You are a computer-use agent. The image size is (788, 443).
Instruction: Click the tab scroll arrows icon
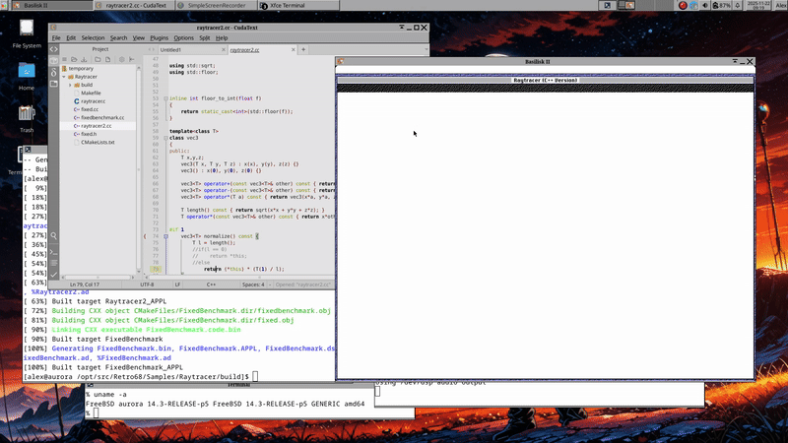click(152, 49)
